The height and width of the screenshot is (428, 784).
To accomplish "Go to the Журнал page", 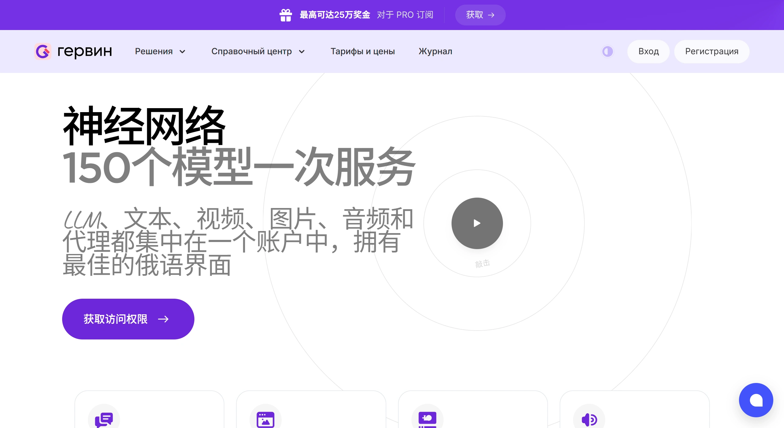I will 435,51.
